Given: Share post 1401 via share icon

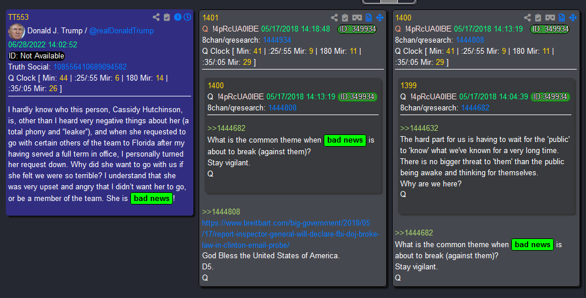Looking at the screenshot, I should (x=335, y=18).
